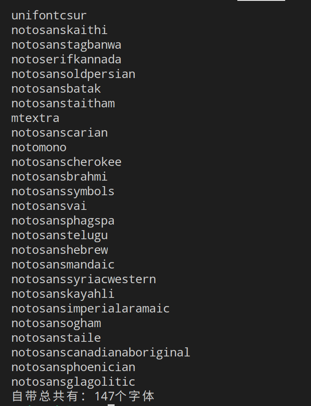Click the notosanssymbols output line
This screenshot has width=311, height=406.
coord(63,191)
